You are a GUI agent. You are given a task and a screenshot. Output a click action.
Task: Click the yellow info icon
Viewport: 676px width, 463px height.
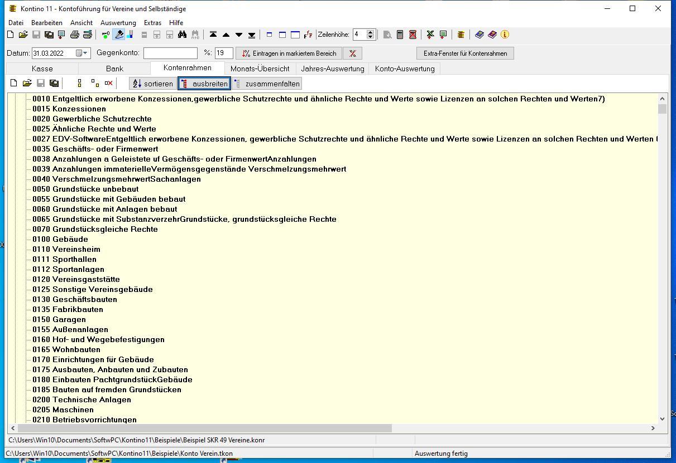click(505, 35)
